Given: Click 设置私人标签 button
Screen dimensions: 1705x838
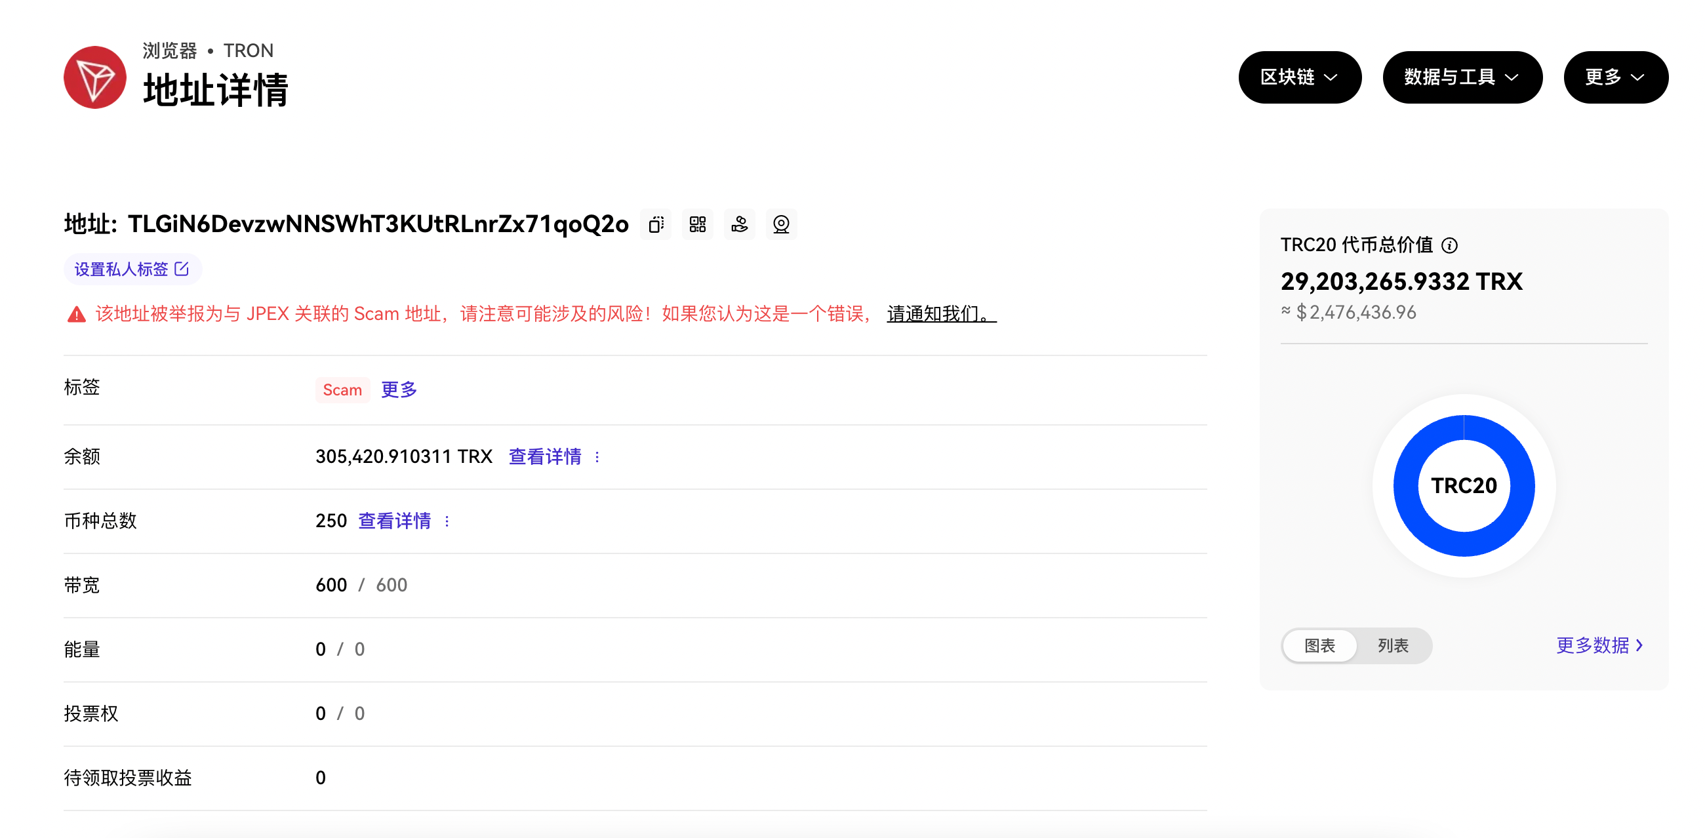Looking at the screenshot, I should coord(132,269).
